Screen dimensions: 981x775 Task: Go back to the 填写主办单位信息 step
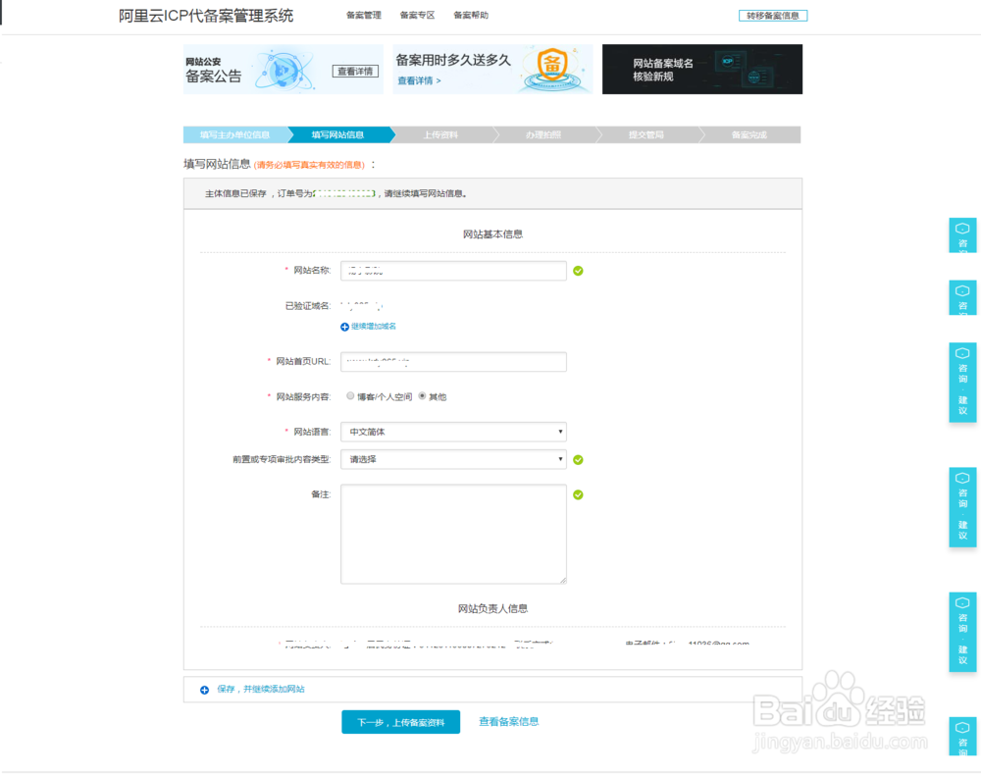[x=233, y=135]
